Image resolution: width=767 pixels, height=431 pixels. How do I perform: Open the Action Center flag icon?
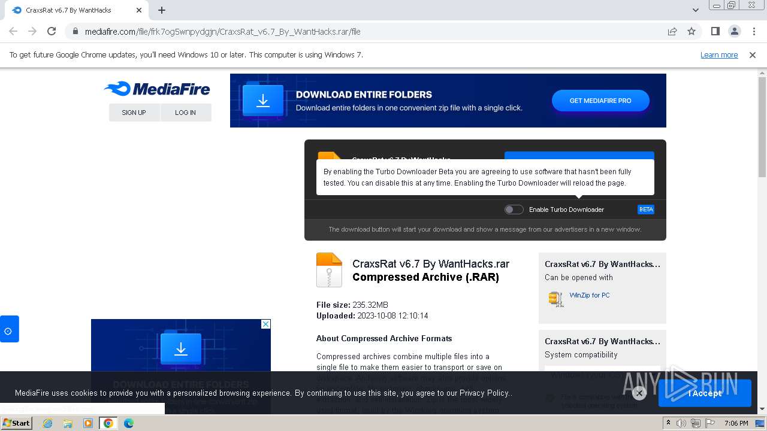pyautogui.click(x=709, y=423)
